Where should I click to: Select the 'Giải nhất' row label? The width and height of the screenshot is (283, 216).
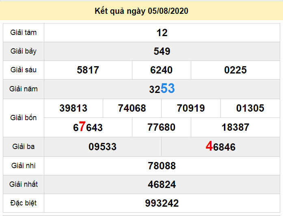[24, 184]
